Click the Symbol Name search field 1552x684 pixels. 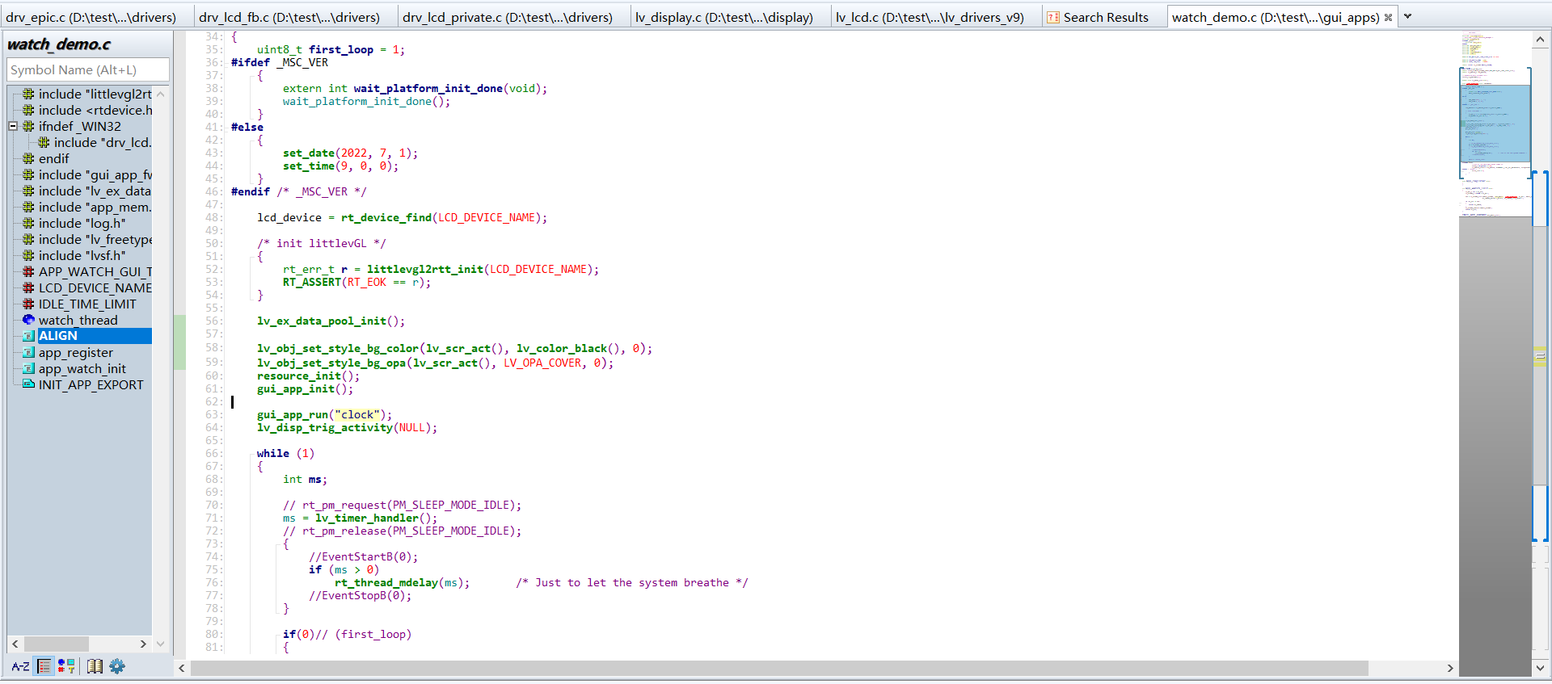(87, 70)
